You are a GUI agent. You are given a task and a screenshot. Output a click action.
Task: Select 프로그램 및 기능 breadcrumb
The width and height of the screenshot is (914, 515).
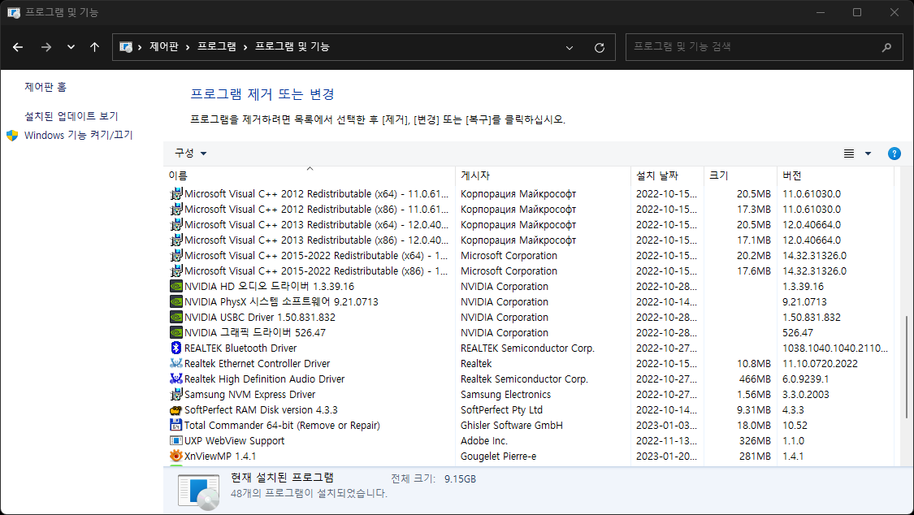point(292,46)
